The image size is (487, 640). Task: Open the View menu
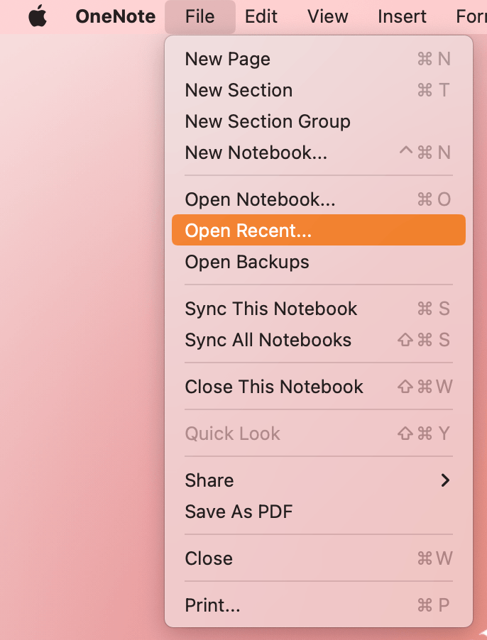click(328, 17)
